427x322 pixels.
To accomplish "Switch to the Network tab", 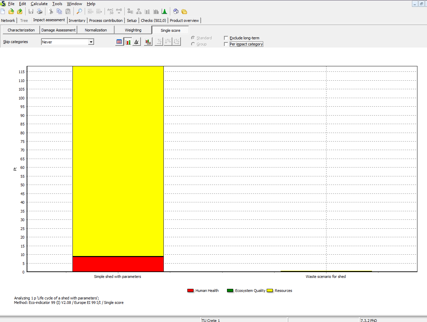I will coord(8,21).
